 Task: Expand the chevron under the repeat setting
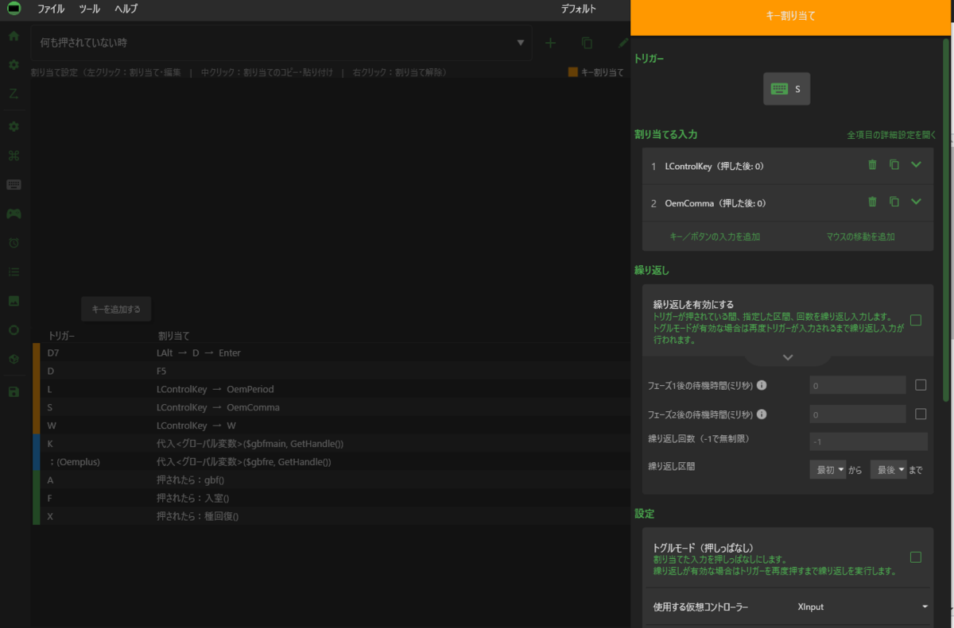[x=788, y=358]
